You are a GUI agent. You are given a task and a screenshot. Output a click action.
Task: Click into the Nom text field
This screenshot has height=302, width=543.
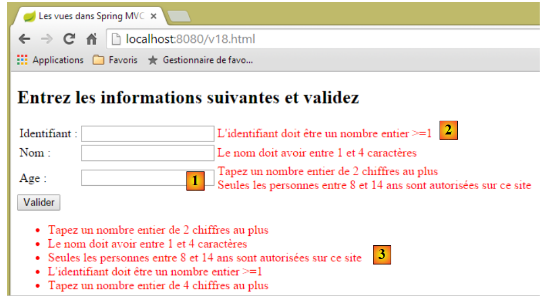coord(147,153)
